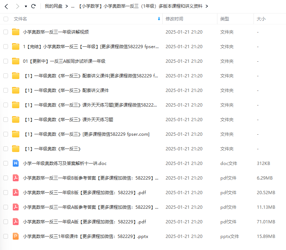This screenshot has width=286, height=250.
Task: Expand the collapsed breadcrumb ellipsis
Action: [73, 7]
